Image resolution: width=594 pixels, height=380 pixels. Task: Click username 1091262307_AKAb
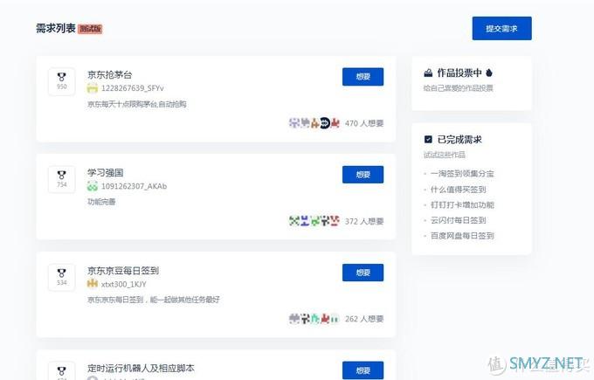click(x=134, y=186)
